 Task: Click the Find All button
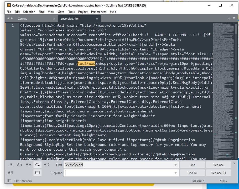(192, 173)
